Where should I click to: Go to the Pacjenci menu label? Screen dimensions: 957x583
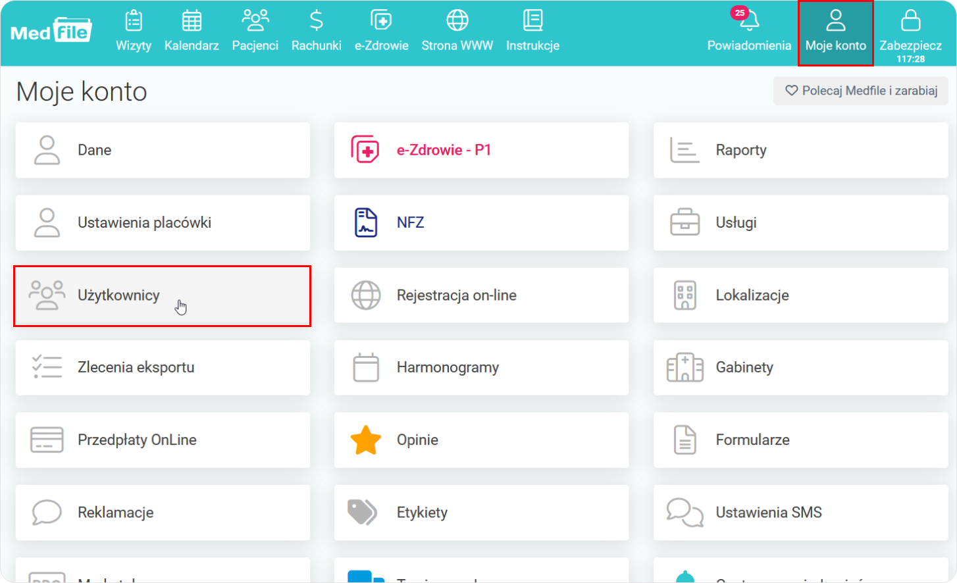tap(255, 45)
